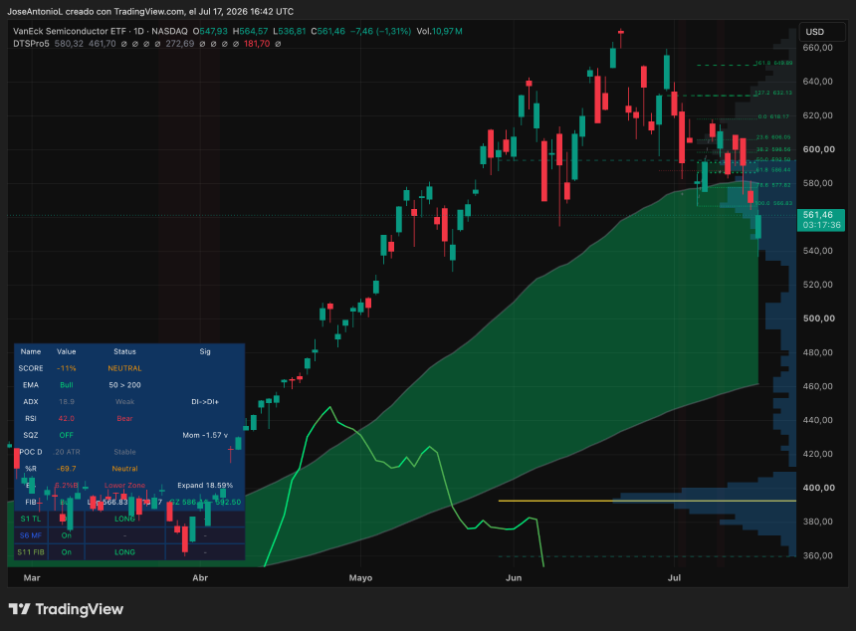This screenshot has width=856, height=631.
Task: Click the 161.8 Fibonacci extension label
Action: [x=774, y=63]
